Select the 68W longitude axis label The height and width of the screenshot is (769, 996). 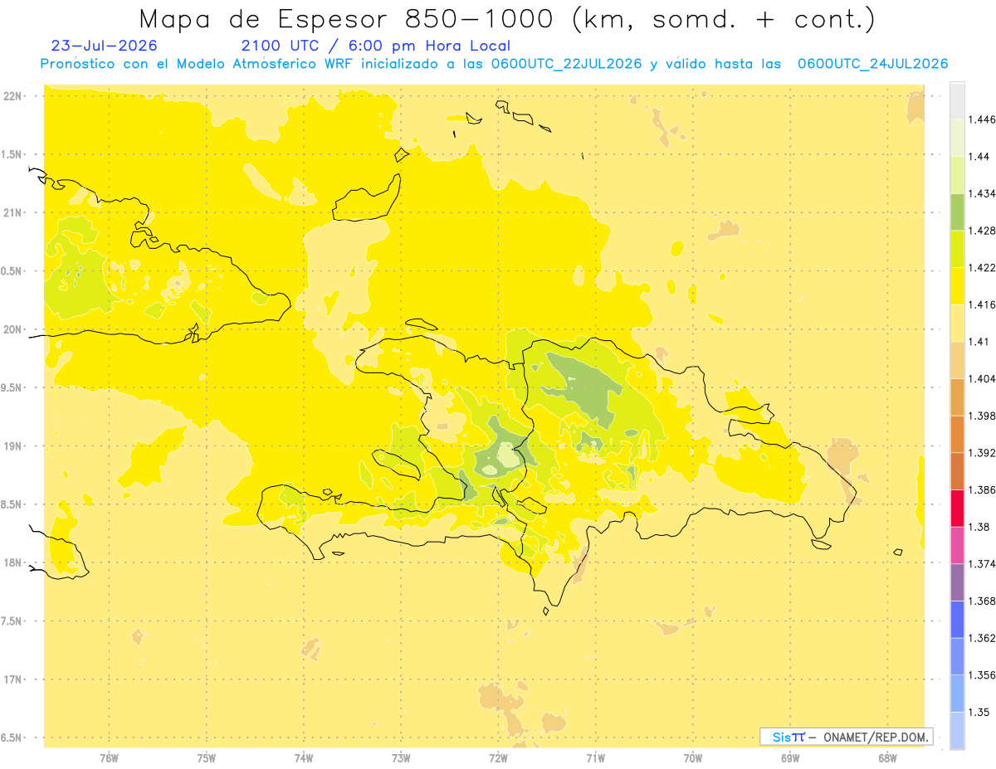[x=887, y=759]
